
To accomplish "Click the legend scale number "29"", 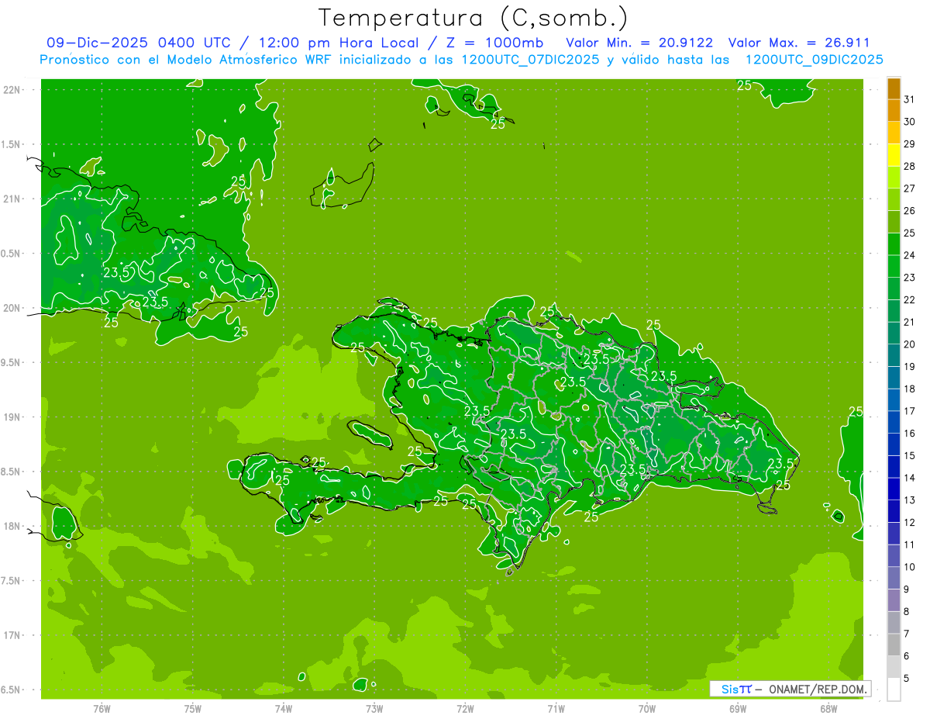I will (910, 143).
